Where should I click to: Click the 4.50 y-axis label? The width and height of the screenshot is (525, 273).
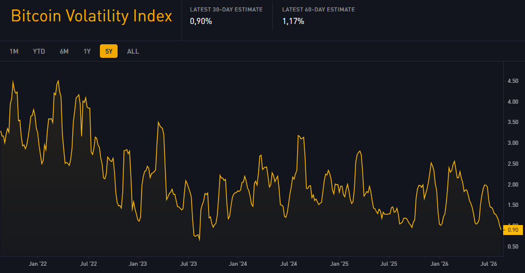[x=513, y=81]
